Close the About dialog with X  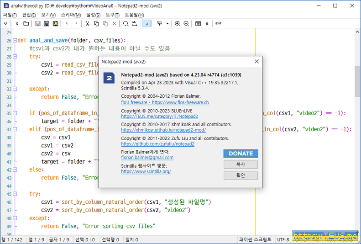click(x=256, y=62)
